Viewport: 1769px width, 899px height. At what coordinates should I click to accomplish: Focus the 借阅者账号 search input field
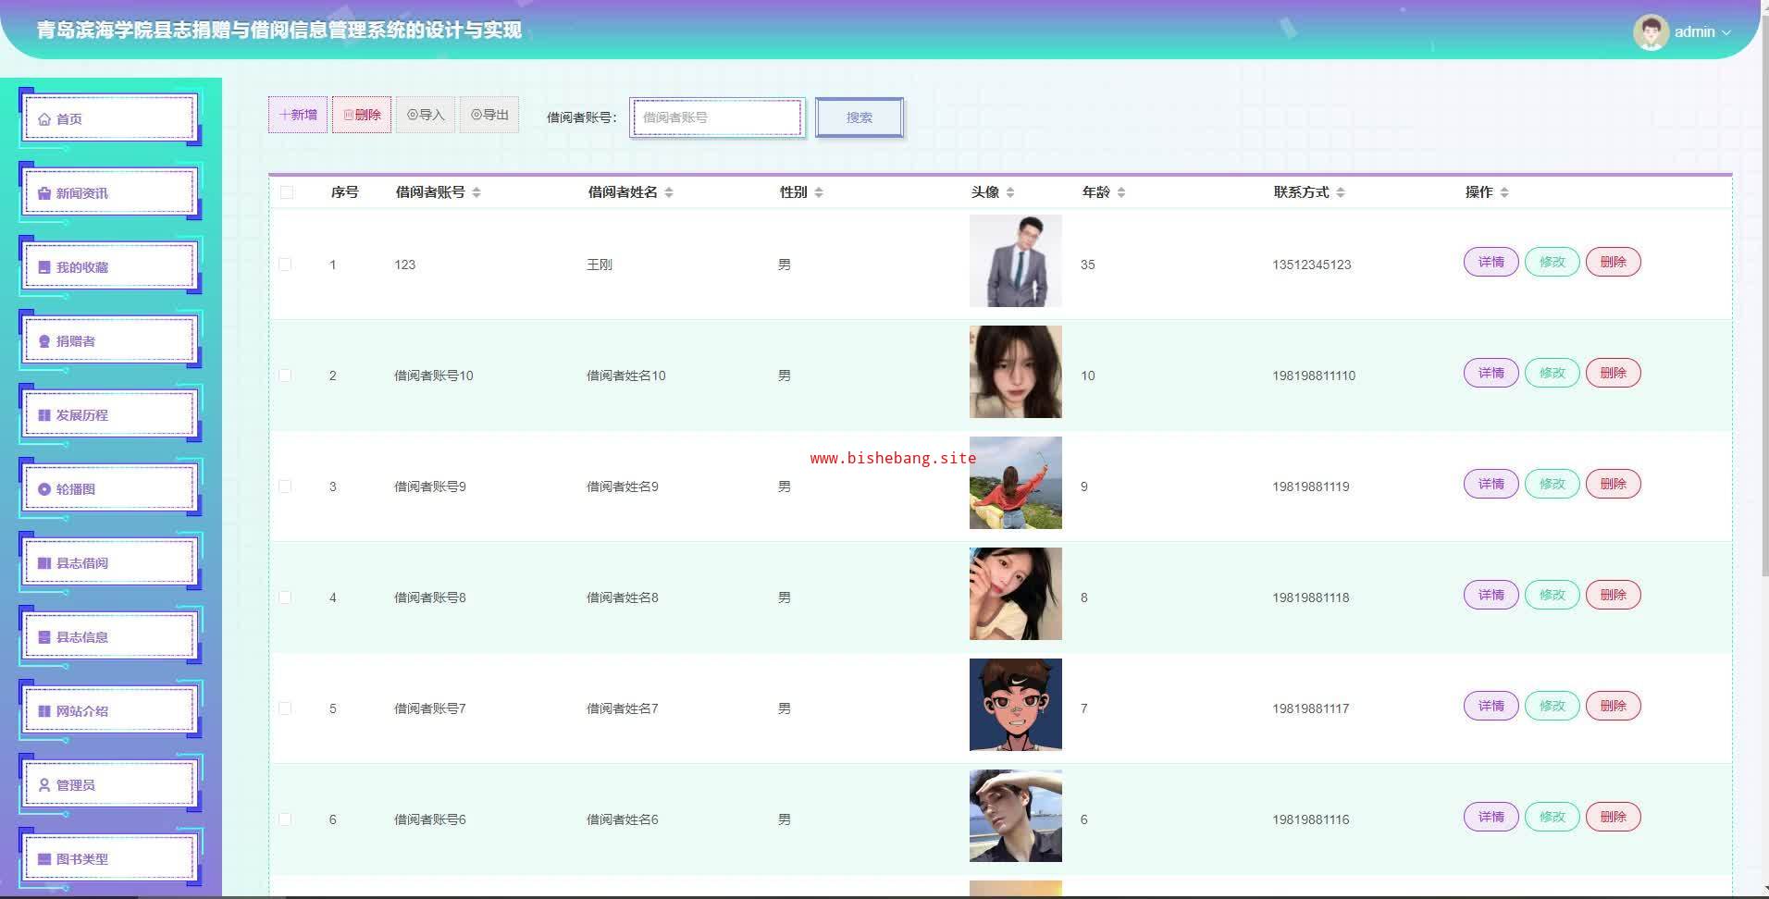tap(717, 117)
